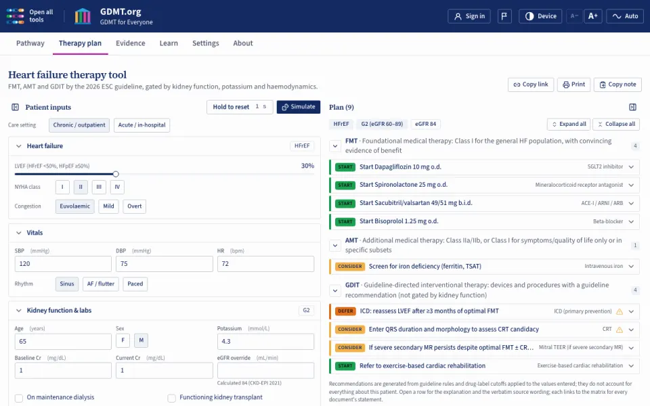Copy link to this plan
Viewport: 650px width, 406px height.
531,85
